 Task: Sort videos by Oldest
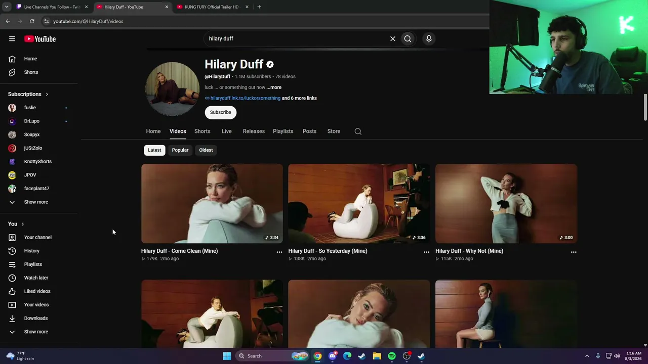point(206,150)
